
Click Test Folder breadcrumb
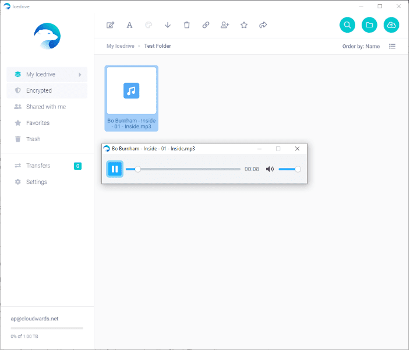point(157,46)
